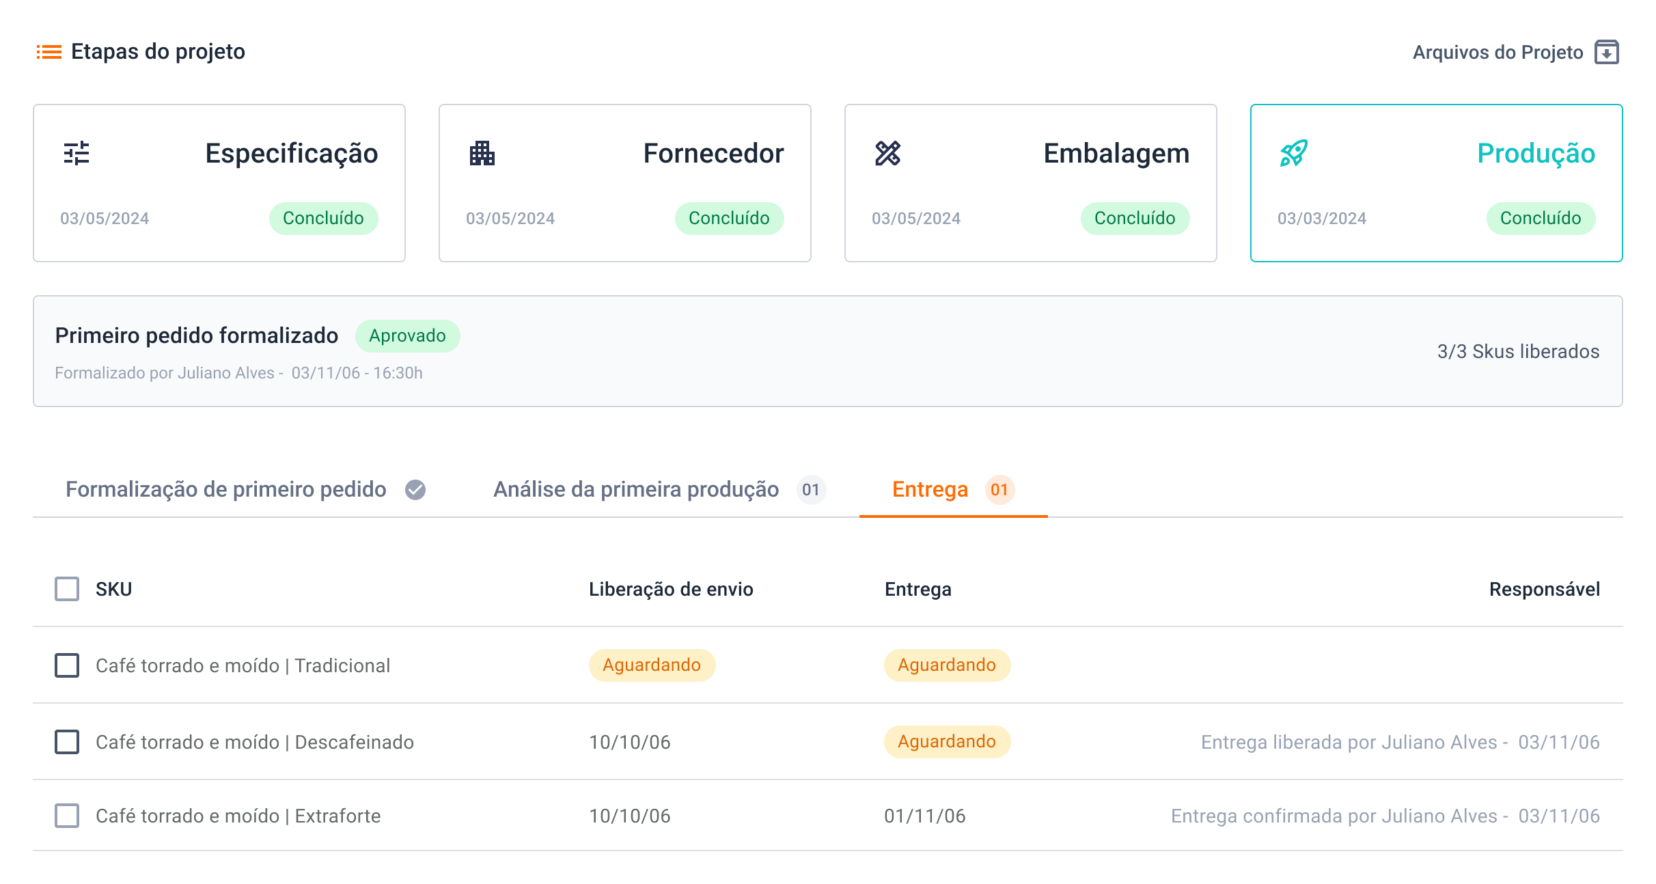Image resolution: width=1656 pixels, height=884 pixels.
Task: Open the Embalagem stage card
Action: click(x=1031, y=183)
